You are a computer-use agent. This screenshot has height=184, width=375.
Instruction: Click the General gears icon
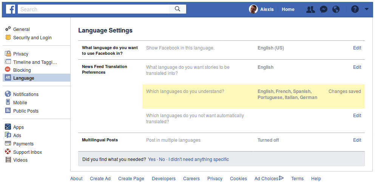(8, 29)
